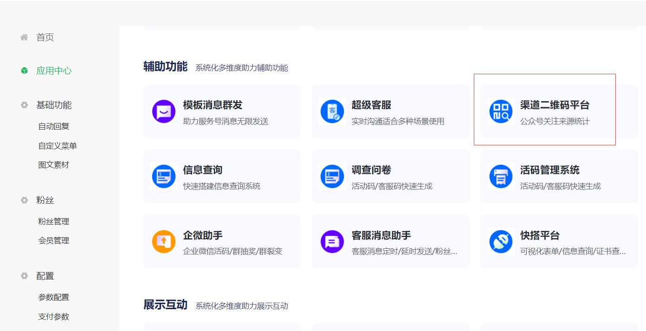
Task: Click the 超级客服 customer service icon
Action: [x=332, y=111]
